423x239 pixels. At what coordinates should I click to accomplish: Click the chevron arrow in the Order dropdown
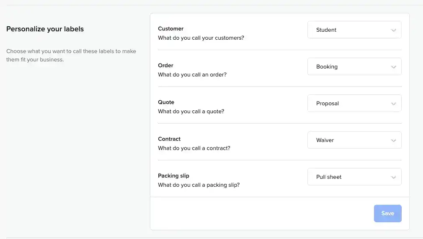click(x=393, y=67)
